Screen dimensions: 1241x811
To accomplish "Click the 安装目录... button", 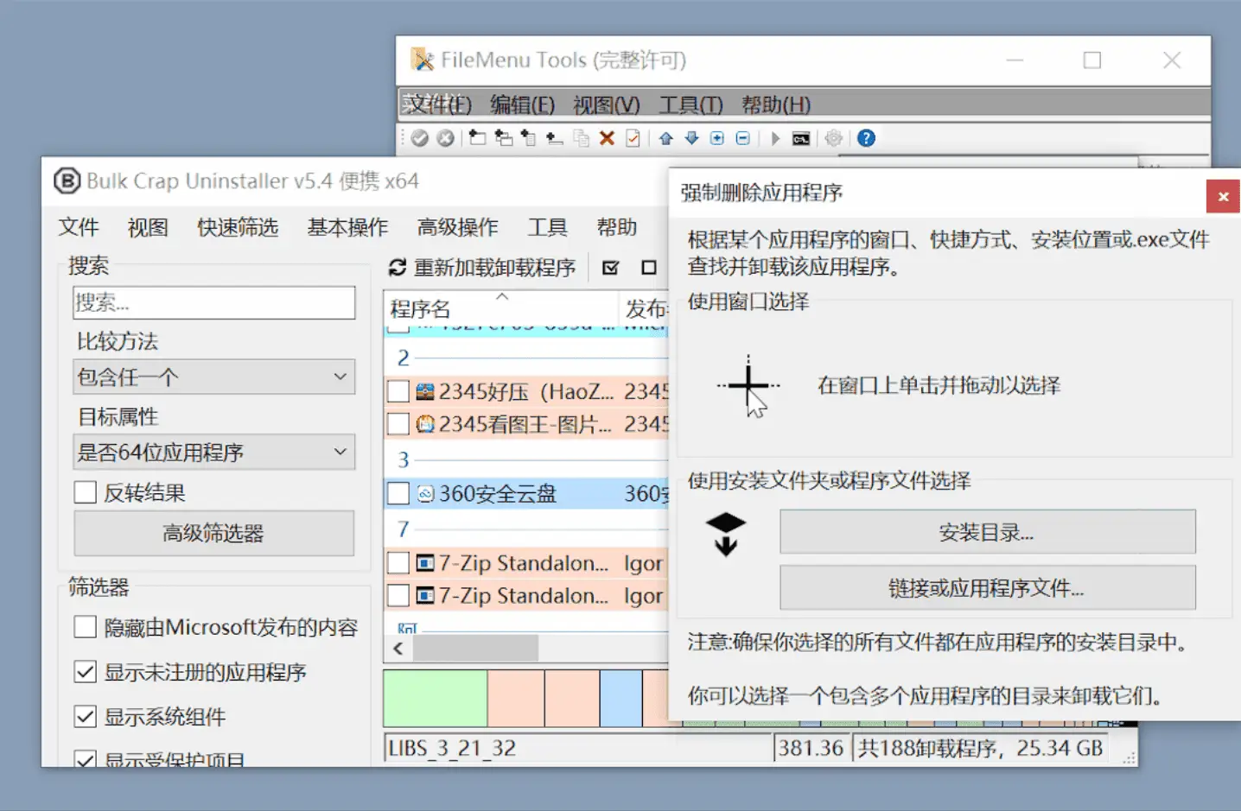I will 987,532.
